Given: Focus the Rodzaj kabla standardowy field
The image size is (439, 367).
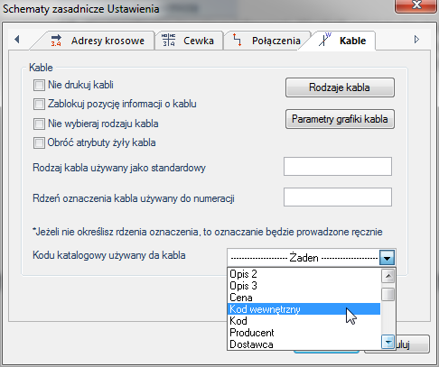Looking at the screenshot, I should point(338,166).
